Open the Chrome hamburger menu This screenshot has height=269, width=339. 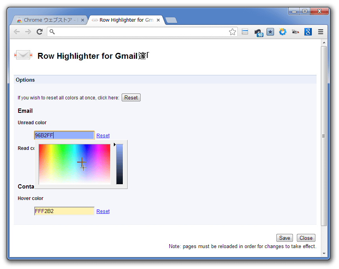(x=320, y=32)
